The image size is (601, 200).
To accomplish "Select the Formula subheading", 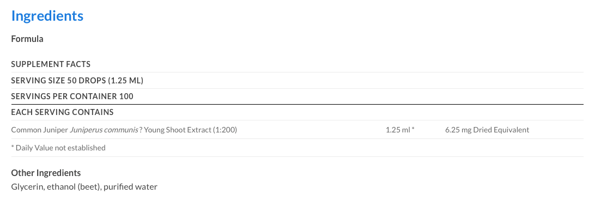I will point(27,39).
